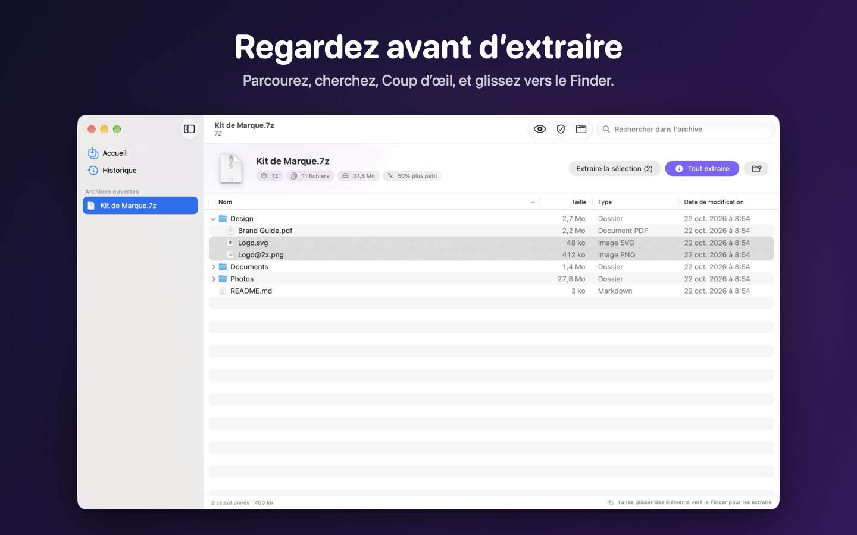Select Kit de Marque.7z in open archives
The image size is (857, 535).
140,206
